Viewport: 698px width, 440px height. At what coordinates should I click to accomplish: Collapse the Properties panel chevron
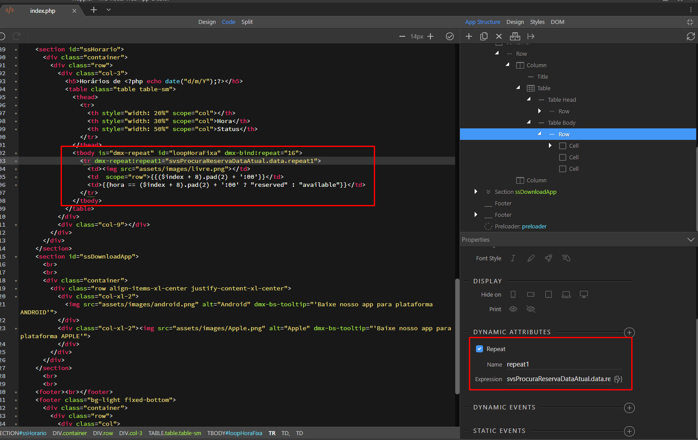point(690,239)
